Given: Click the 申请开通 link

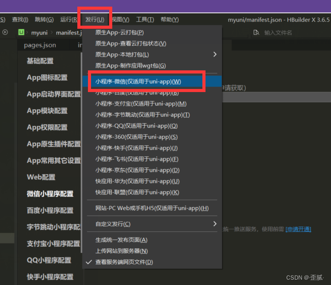Looking at the screenshot, I should [x=298, y=229].
